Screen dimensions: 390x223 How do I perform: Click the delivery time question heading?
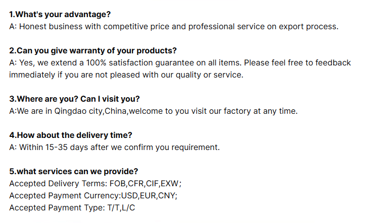tap(71, 135)
